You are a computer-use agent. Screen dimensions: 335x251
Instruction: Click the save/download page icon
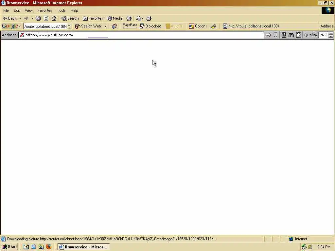[284, 35]
